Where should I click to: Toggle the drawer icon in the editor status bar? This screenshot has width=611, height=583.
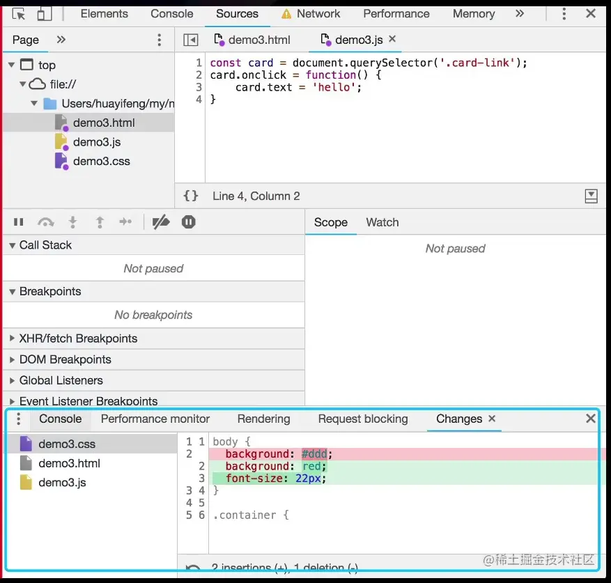[591, 196]
